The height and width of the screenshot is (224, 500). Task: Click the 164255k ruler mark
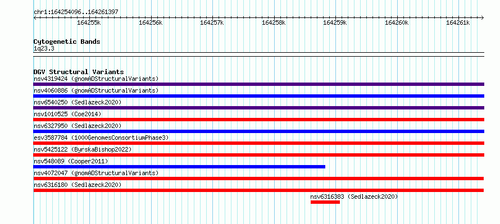tap(89, 22)
